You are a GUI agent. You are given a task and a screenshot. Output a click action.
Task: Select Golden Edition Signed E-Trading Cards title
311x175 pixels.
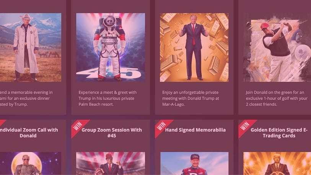point(279,133)
